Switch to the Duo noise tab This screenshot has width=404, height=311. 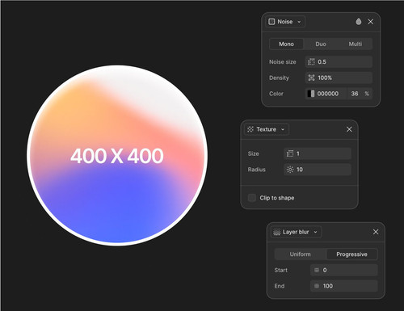(321, 44)
